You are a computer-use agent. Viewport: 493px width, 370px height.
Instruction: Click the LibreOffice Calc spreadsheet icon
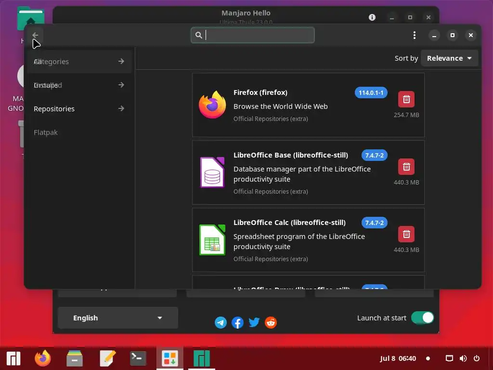click(212, 240)
